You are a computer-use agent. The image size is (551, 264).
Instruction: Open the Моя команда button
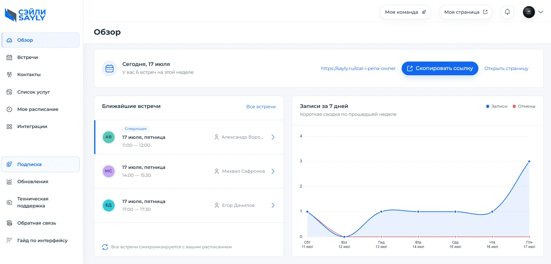pyautogui.click(x=405, y=12)
